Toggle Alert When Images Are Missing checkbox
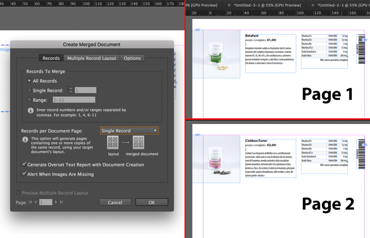370x238 pixels. pyautogui.click(x=24, y=174)
